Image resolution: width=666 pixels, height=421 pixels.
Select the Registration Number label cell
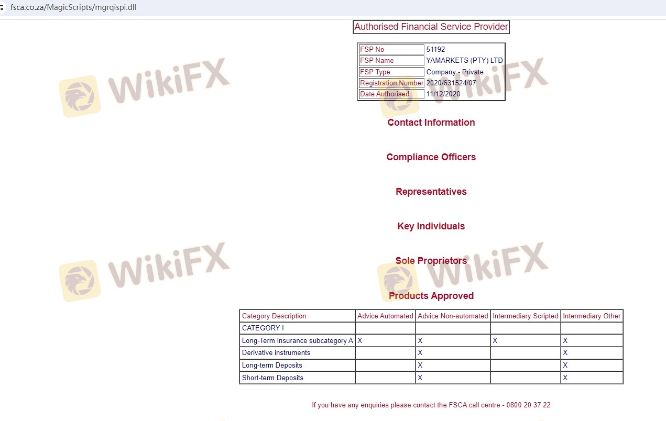[391, 83]
